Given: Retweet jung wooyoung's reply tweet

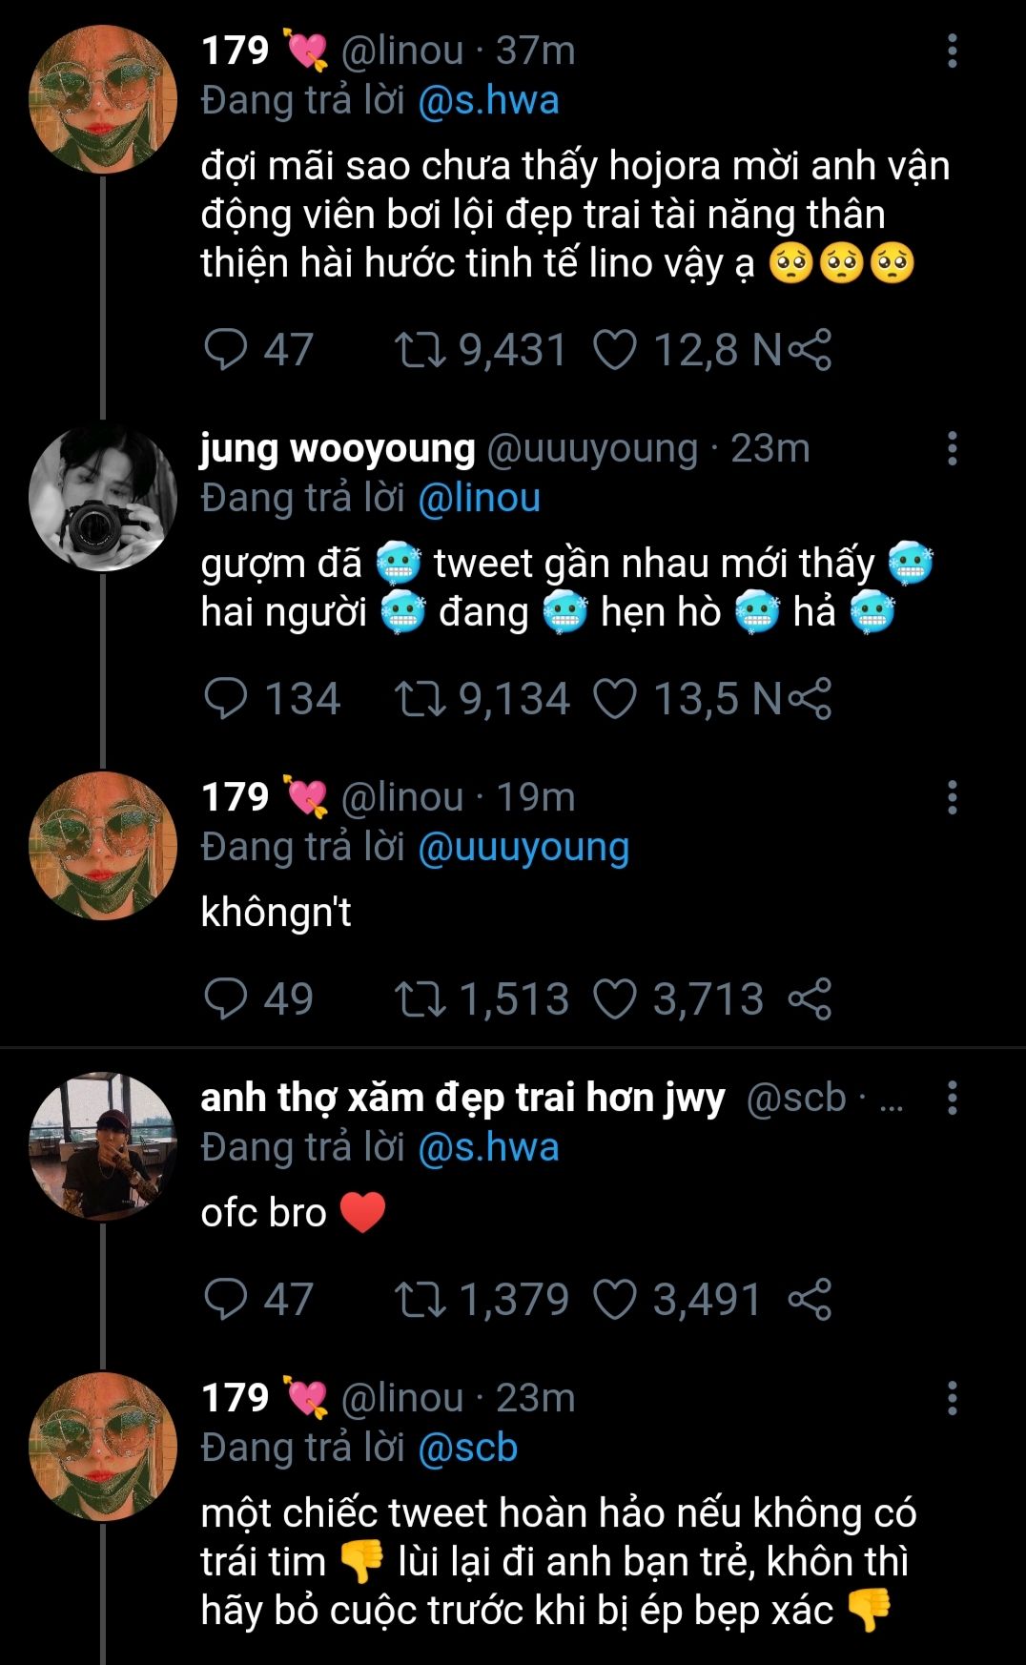Looking at the screenshot, I should [x=421, y=699].
